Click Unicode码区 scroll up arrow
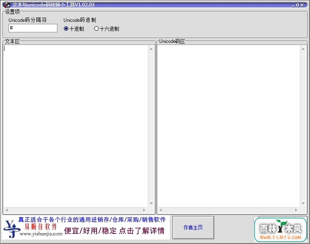 (303, 49)
